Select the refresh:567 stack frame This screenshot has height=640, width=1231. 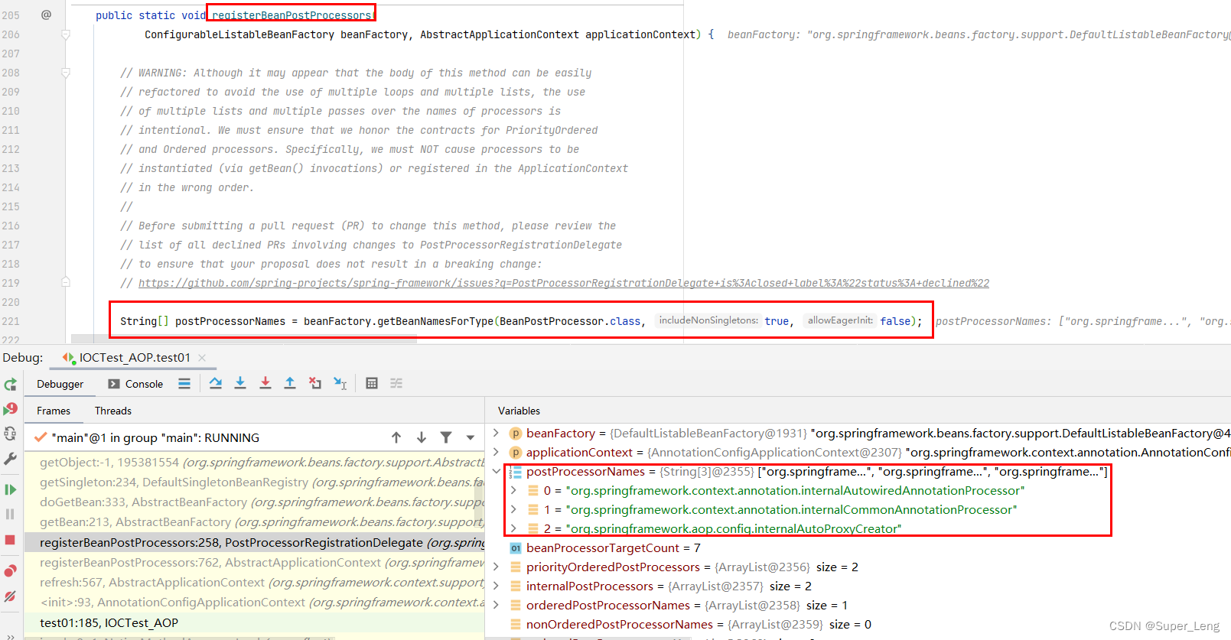pos(255,582)
